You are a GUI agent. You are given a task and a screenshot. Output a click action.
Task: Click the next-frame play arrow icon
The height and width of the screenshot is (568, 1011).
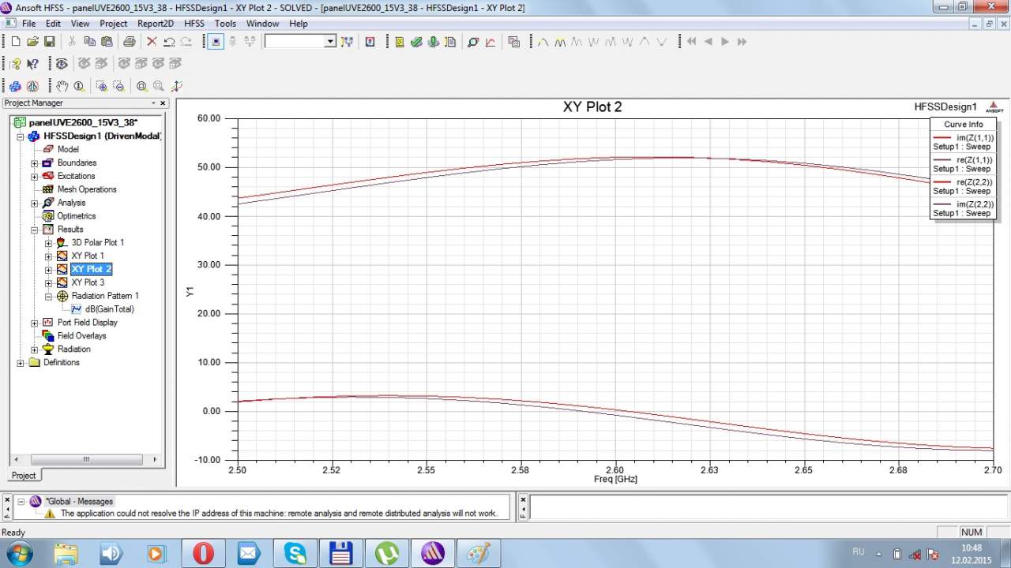click(x=725, y=41)
